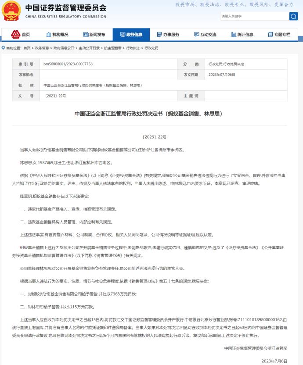Screen dimensions: 303x365
Task: Click the page icon for 专题专栏
Action: (x=271, y=35)
